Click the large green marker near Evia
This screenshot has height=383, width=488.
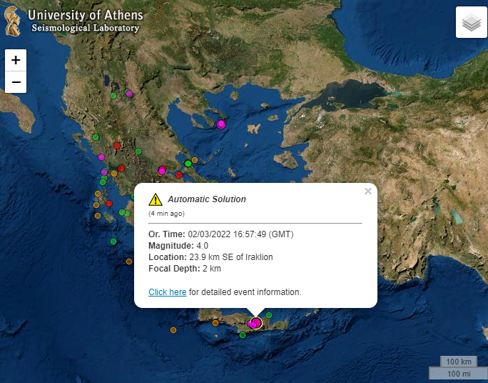(188, 164)
